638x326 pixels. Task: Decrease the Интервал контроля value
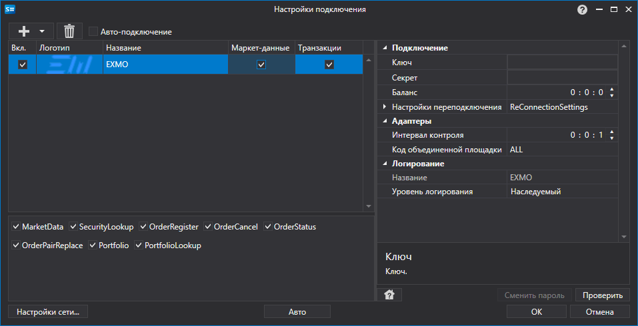[x=611, y=138]
